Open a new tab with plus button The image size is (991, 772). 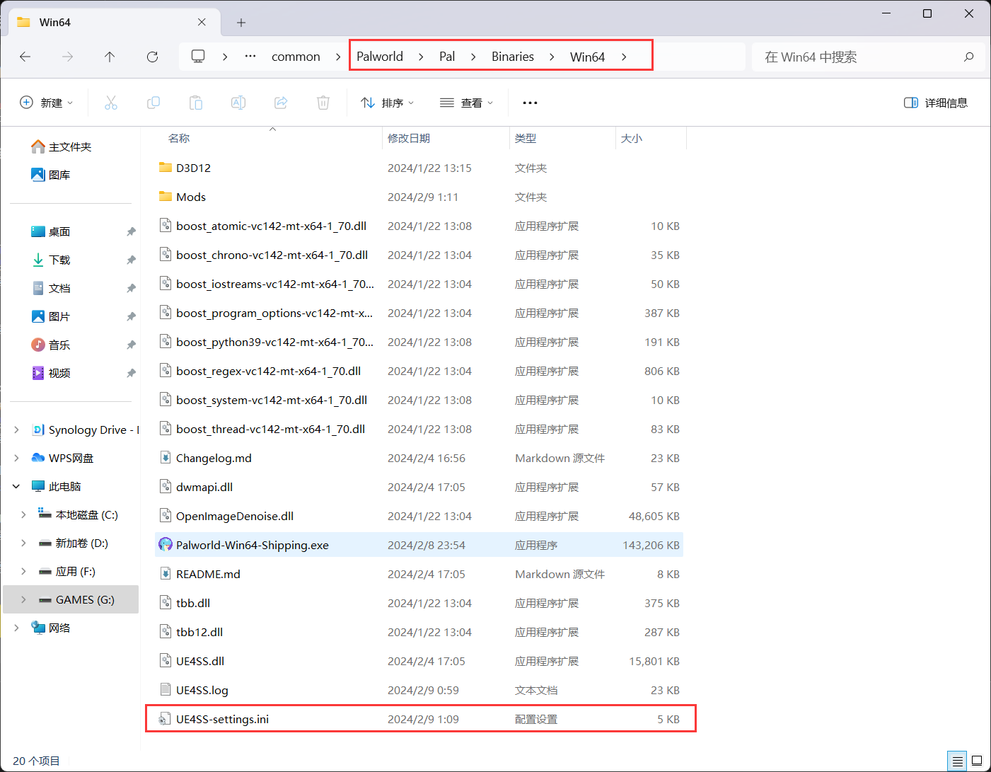[241, 23]
